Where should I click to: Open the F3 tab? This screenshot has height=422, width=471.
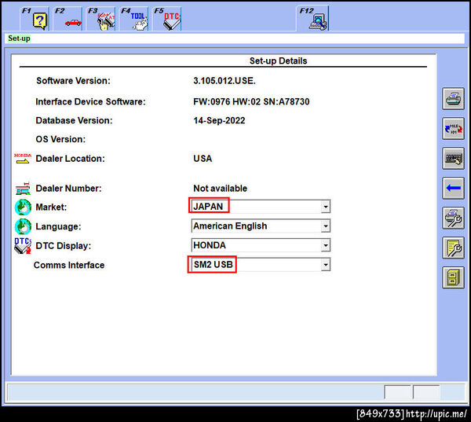click(100, 19)
